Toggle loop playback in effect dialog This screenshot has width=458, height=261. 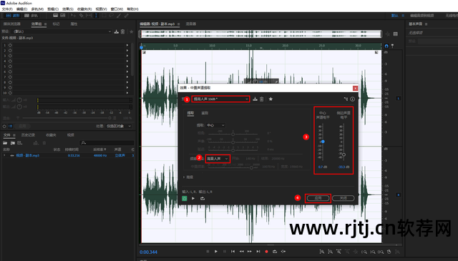coord(203,199)
